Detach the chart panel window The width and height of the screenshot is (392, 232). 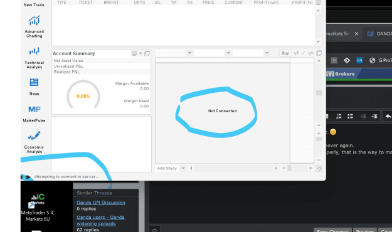(319, 53)
